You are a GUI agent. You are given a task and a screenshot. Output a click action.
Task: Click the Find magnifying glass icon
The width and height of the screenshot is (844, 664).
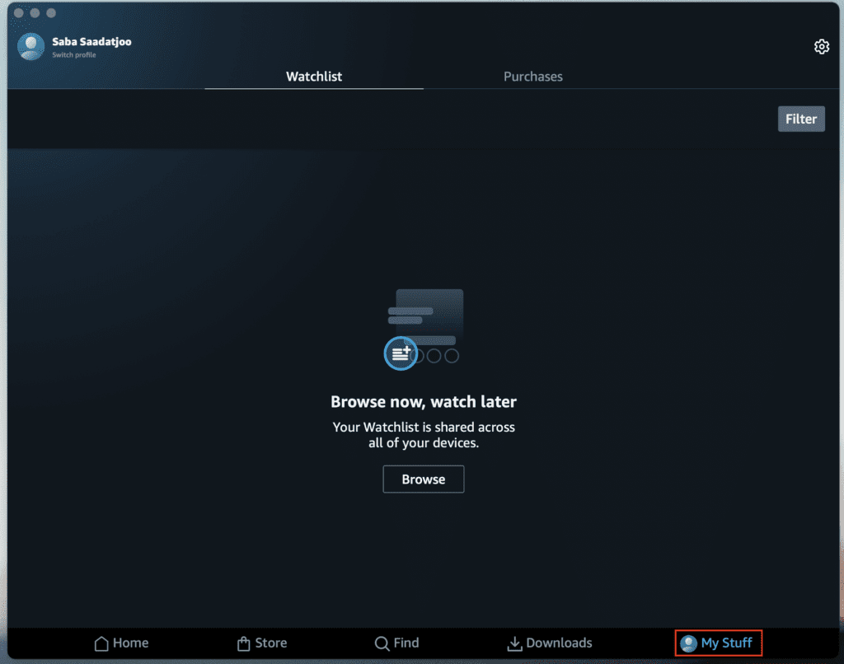point(382,643)
